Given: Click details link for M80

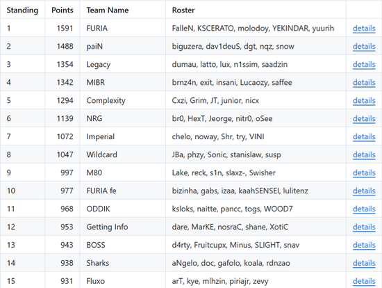Looking at the screenshot, I should click(364, 173).
